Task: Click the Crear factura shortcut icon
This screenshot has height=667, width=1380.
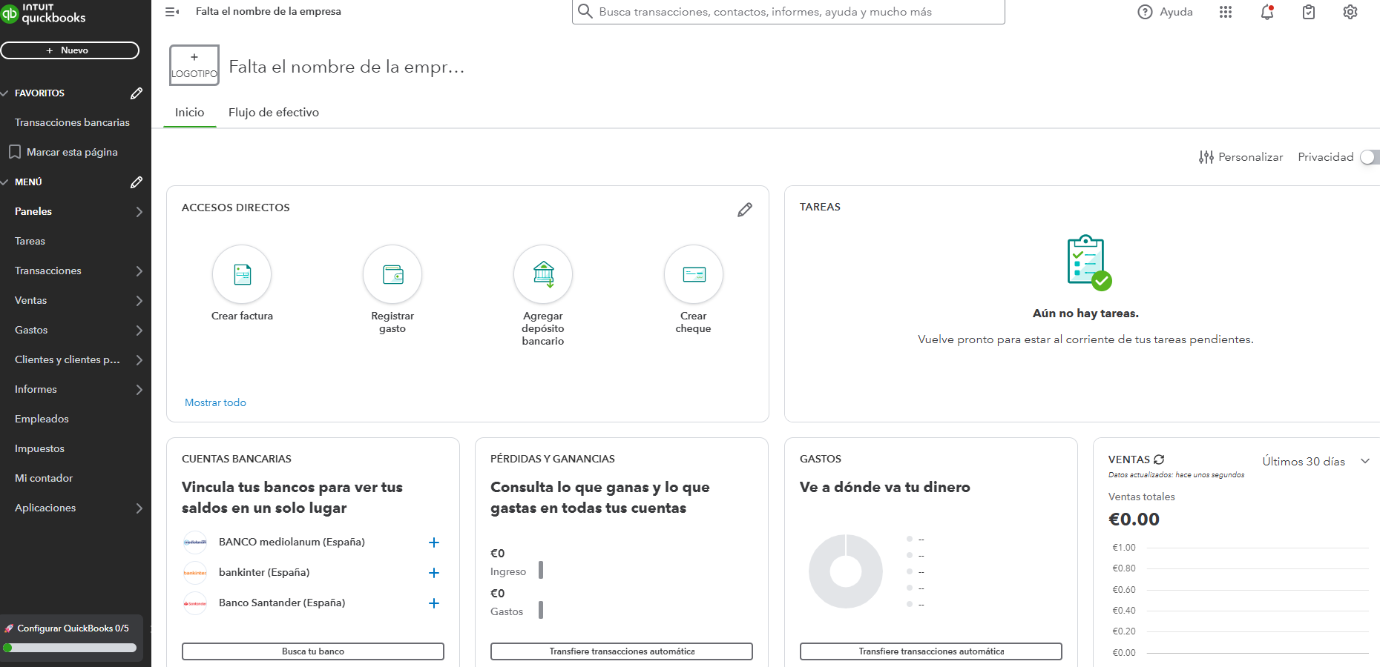Action: [242, 274]
